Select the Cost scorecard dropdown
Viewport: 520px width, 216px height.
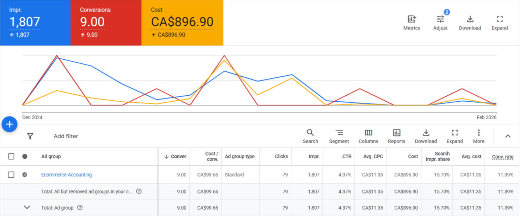pyautogui.click(x=182, y=23)
